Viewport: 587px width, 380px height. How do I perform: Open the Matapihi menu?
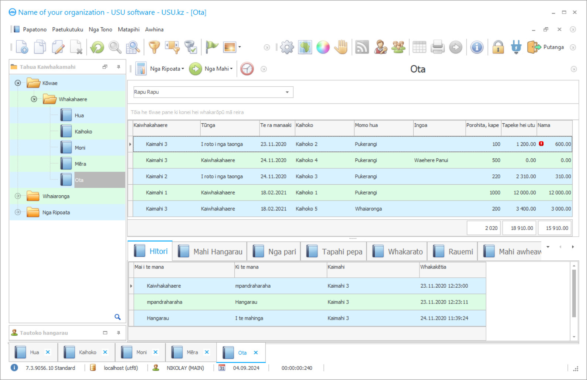(x=129, y=30)
